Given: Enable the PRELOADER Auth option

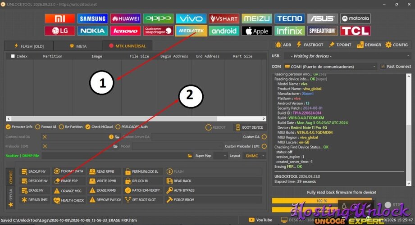Looking at the screenshot, I should pyautogui.click(x=132, y=127).
